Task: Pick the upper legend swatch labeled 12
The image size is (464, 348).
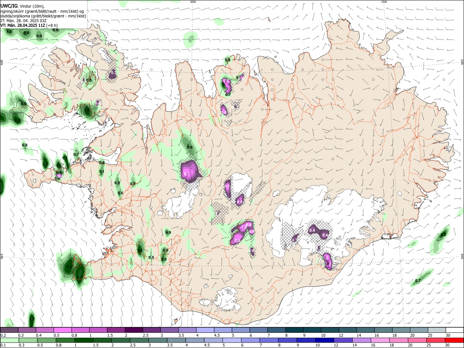Action: (x=347, y=330)
